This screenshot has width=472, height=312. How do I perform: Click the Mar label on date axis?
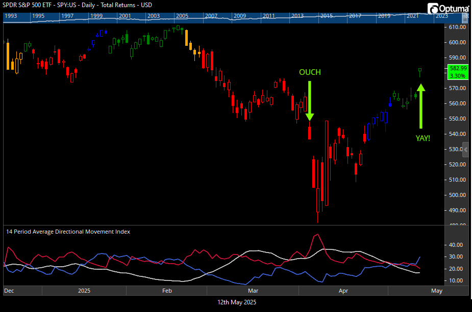coord(253,291)
